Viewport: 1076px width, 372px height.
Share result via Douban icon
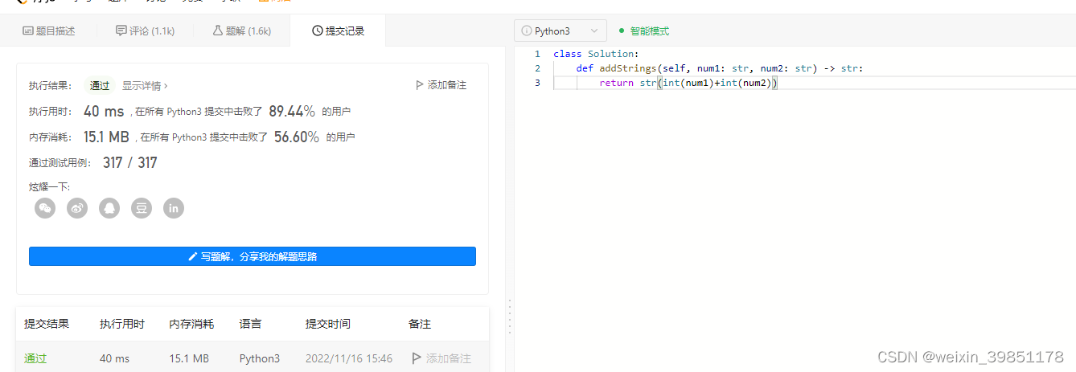pyautogui.click(x=142, y=208)
